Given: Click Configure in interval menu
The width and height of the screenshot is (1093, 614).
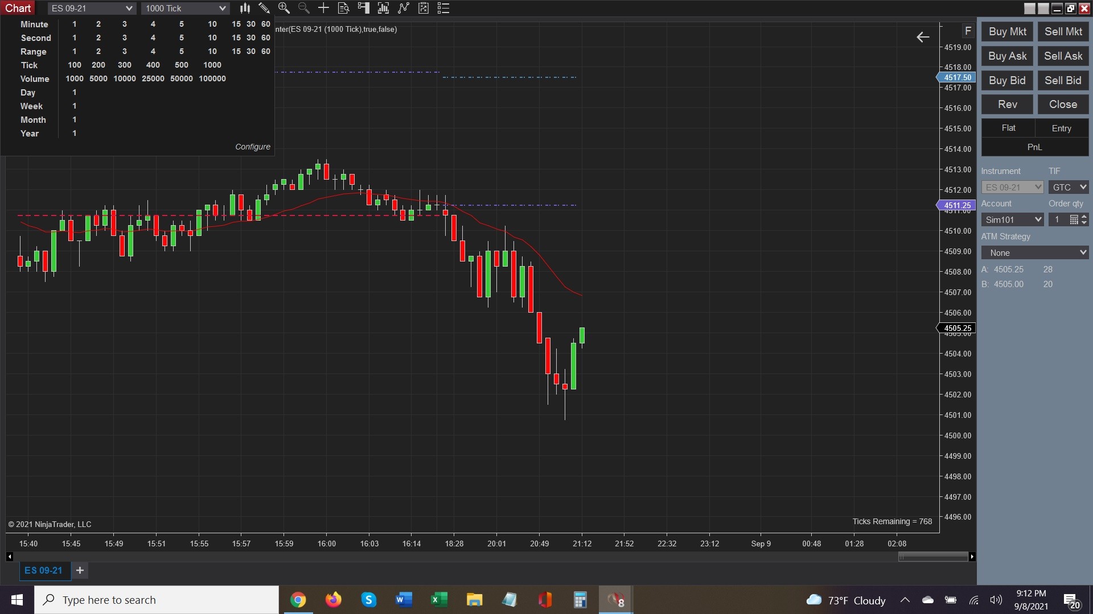Looking at the screenshot, I should coord(253,147).
